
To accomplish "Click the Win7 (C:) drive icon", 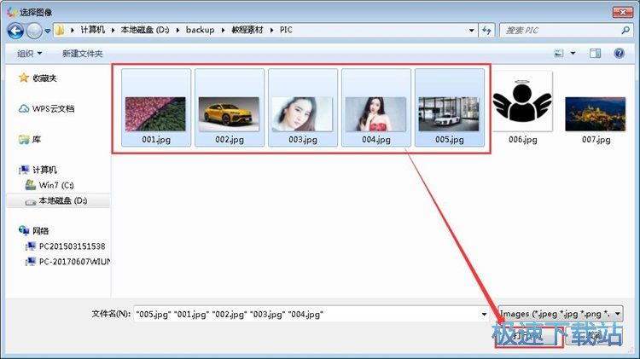I will pyautogui.click(x=30, y=185).
